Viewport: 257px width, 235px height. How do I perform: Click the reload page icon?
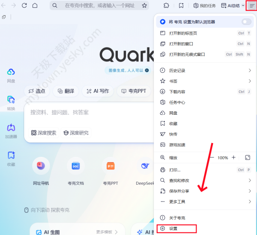click(24, 6)
